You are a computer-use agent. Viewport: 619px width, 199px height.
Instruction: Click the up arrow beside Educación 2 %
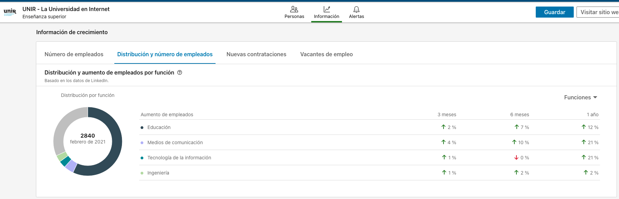444,127
